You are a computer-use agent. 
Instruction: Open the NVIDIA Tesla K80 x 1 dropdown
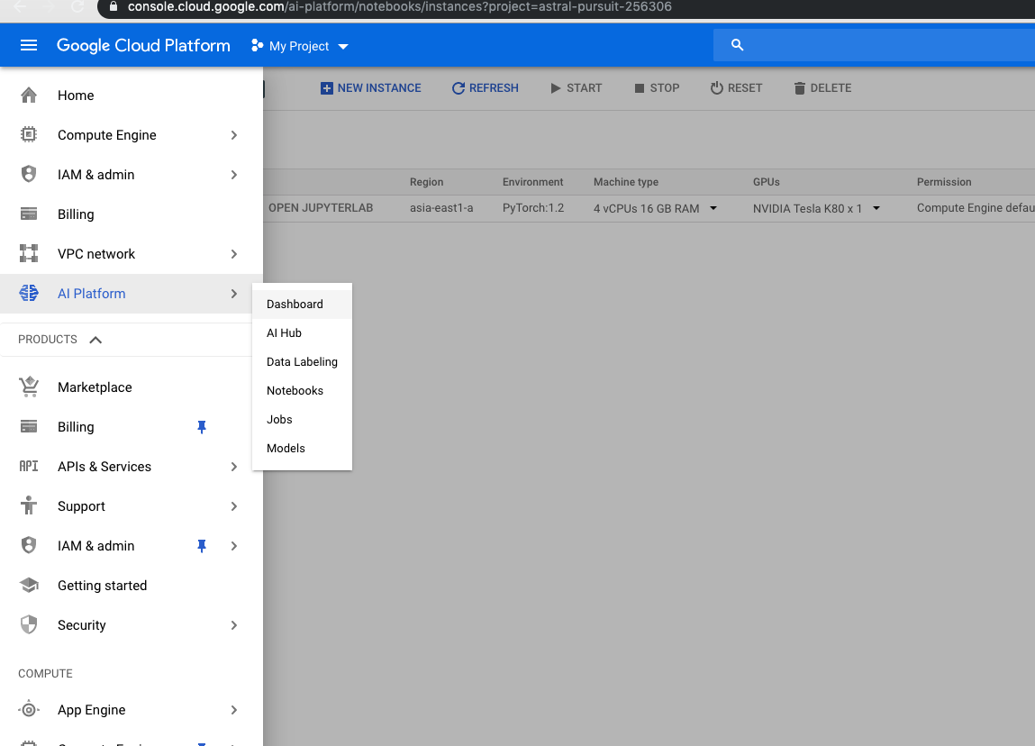click(x=816, y=209)
